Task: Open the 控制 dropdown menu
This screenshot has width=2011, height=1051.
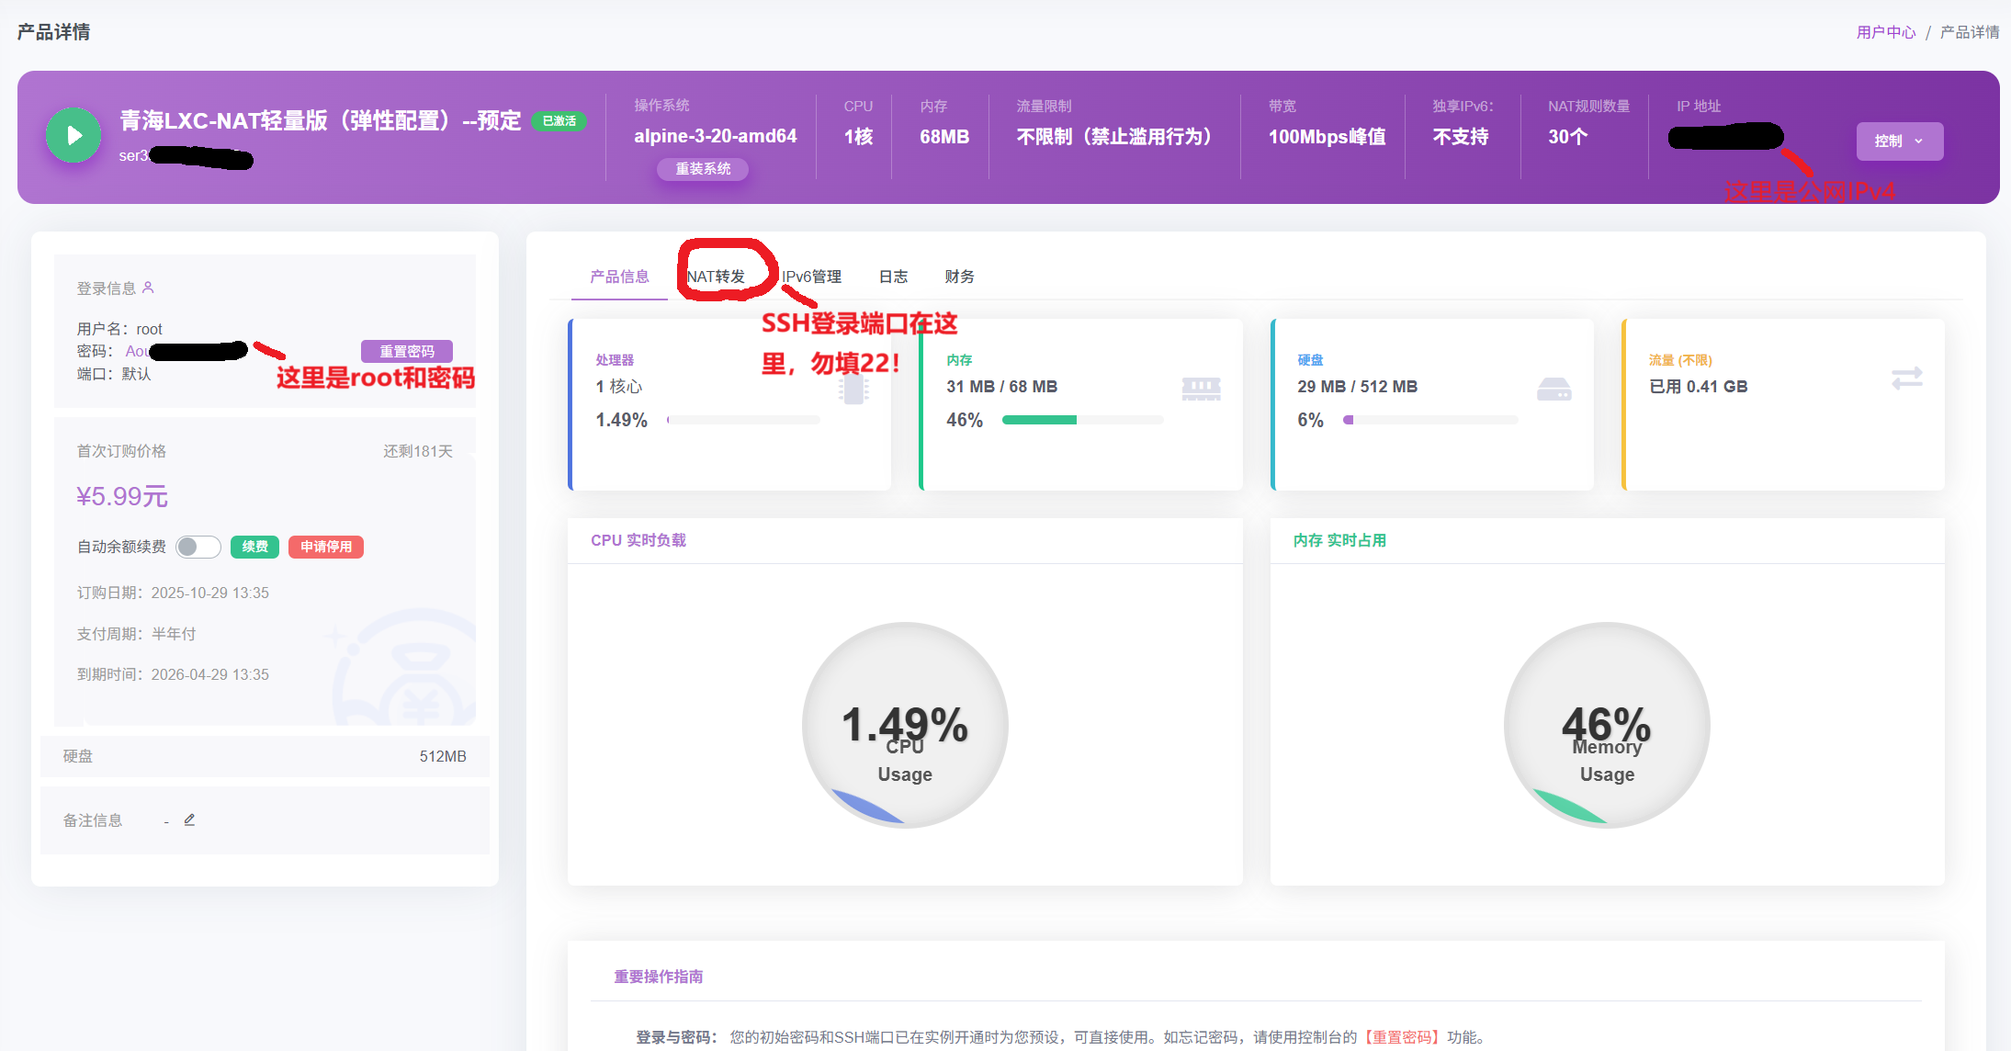Action: [1898, 141]
